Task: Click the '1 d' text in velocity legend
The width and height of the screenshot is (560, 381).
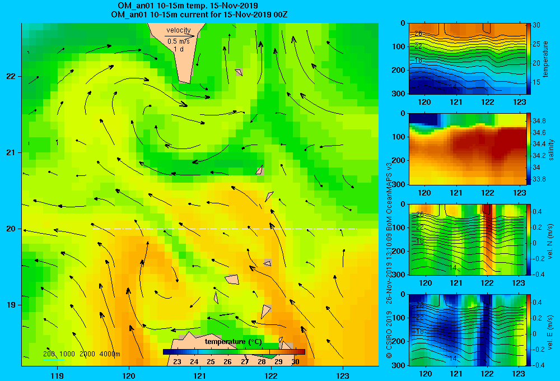Action: point(179,49)
